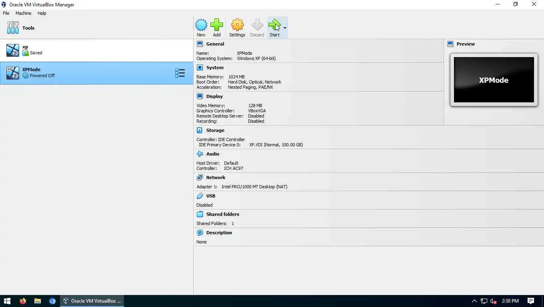Click the muted volume tray icon
Screen dimensions: 544x307
point(494,301)
